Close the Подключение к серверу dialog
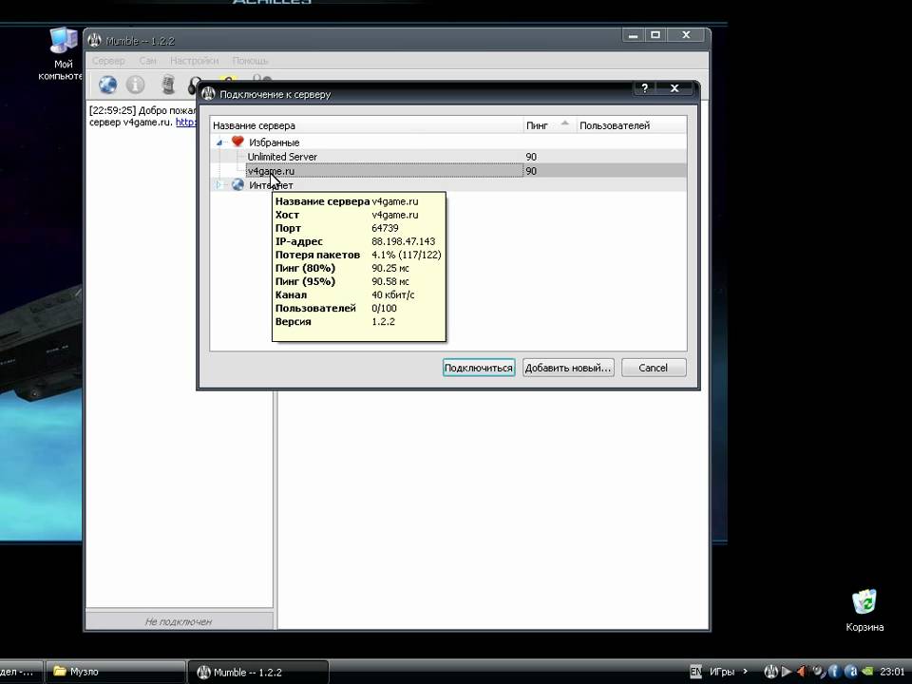This screenshot has width=912, height=684. coord(674,88)
